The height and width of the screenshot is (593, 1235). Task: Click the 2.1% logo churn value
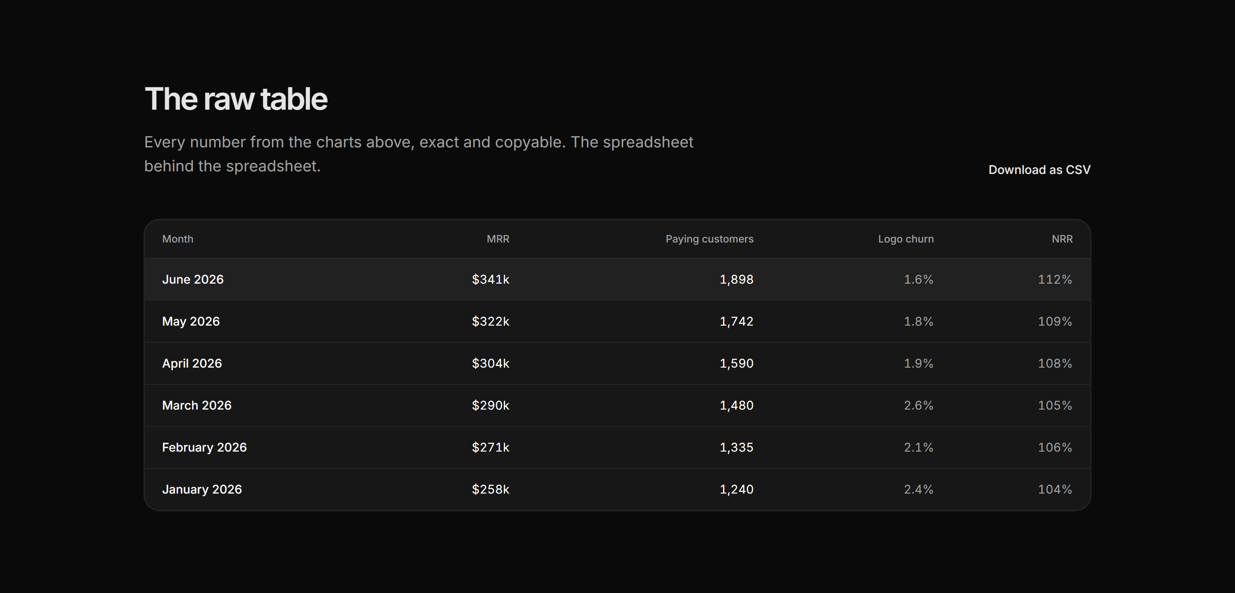pos(919,447)
